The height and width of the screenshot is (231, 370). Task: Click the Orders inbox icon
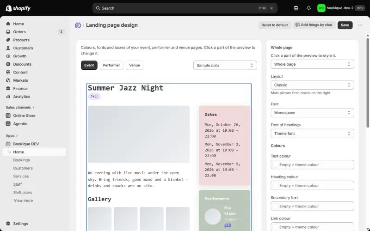(8, 32)
